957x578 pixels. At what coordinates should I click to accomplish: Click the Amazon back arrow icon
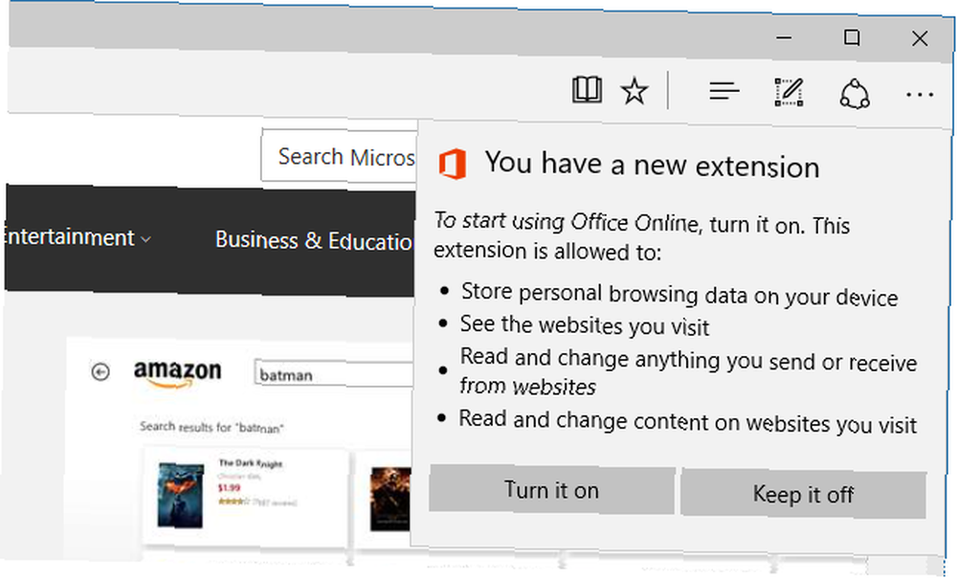coord(100,371)
